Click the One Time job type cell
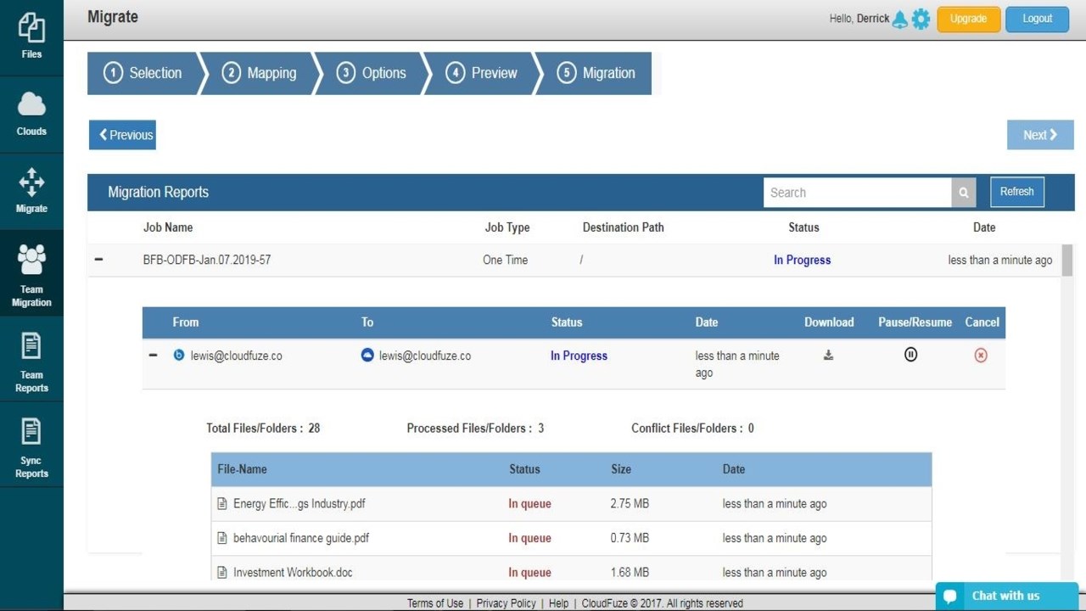 (x=505, y=260)
